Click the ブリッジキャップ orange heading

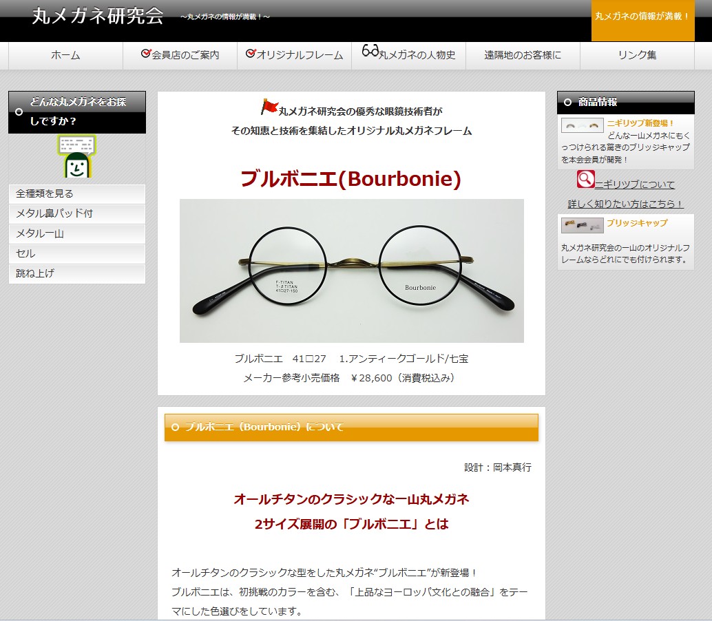tap(637, 223)
